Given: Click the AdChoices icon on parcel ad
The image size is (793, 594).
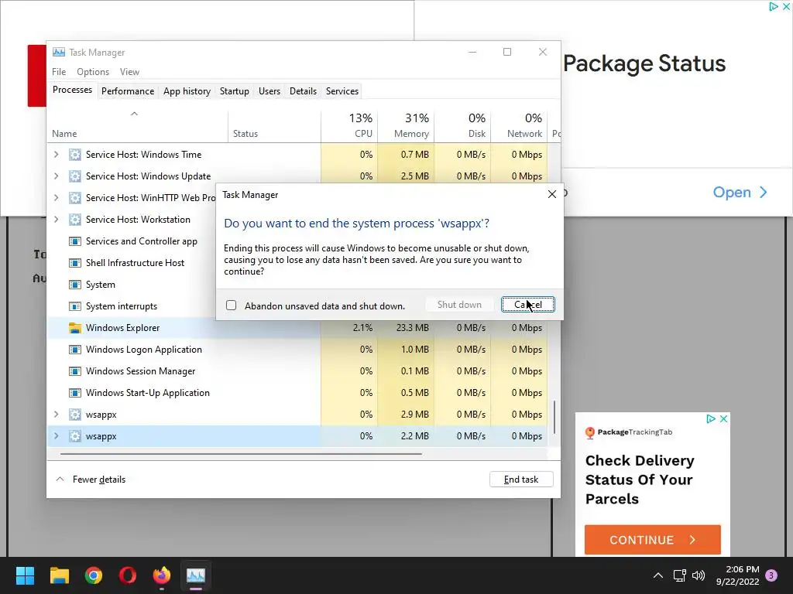Looking at the screenshot, I should click(x=711, y=418).
